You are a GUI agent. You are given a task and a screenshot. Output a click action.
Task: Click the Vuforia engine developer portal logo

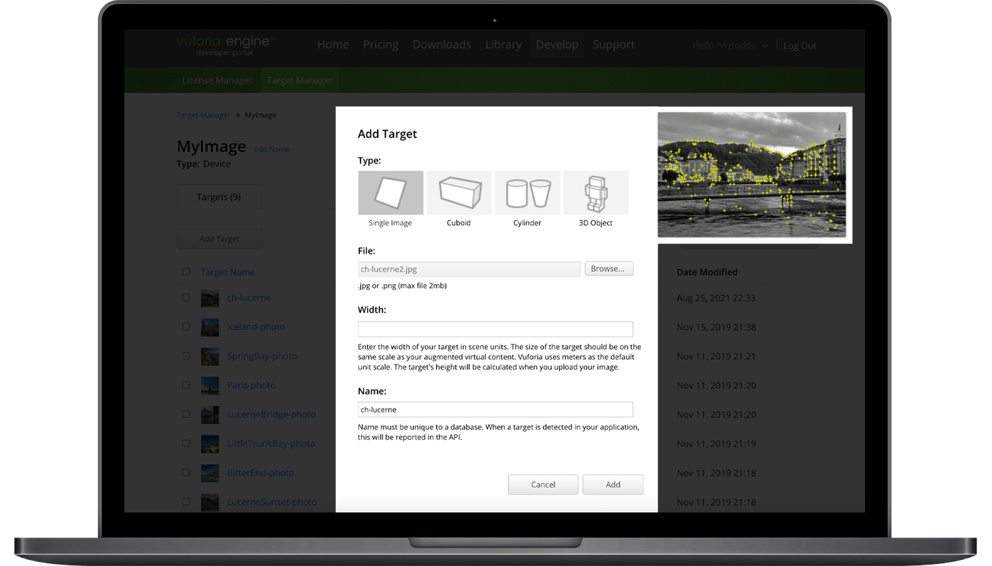click(x=225, y=45)
